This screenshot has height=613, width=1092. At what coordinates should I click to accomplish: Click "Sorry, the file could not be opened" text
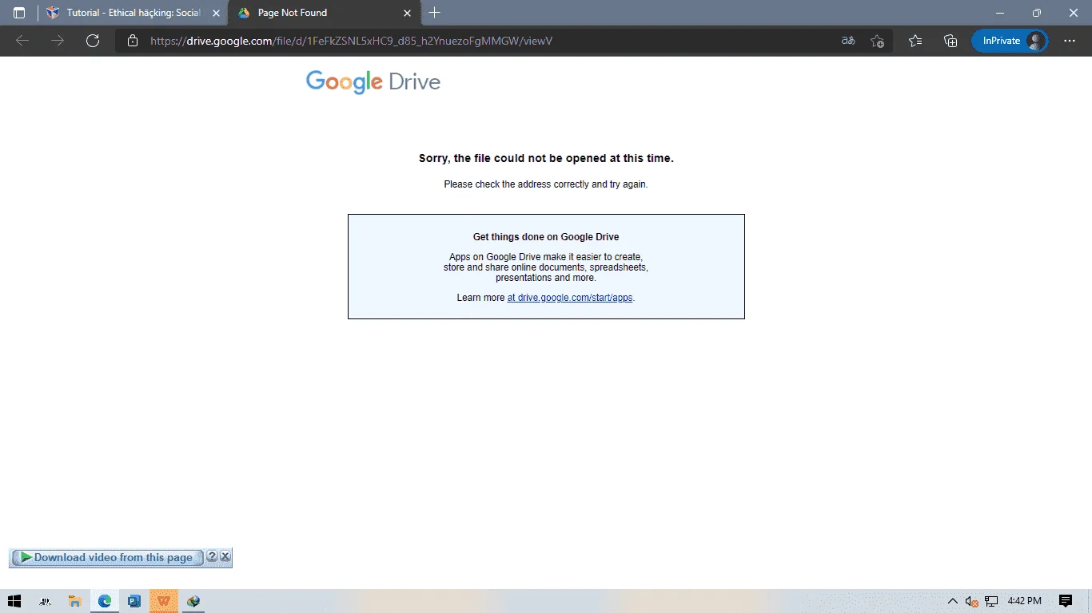tap(546, 158)
